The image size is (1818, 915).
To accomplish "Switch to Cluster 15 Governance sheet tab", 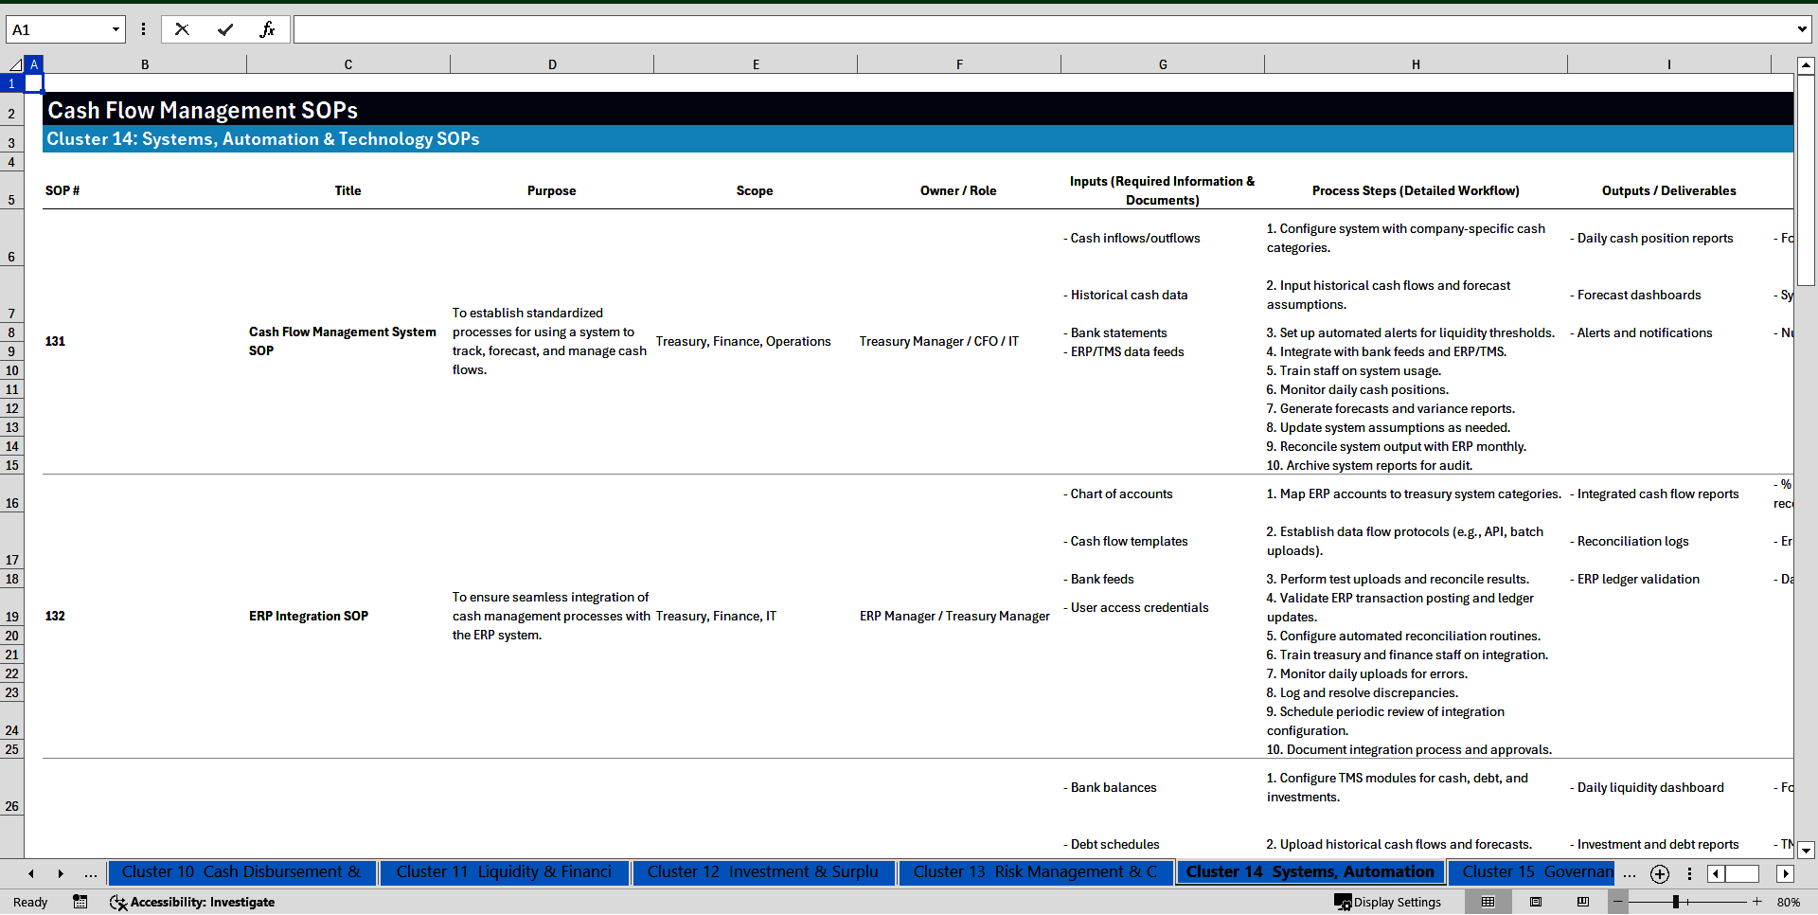I will pyautogui.click(x=1535, y=872).
